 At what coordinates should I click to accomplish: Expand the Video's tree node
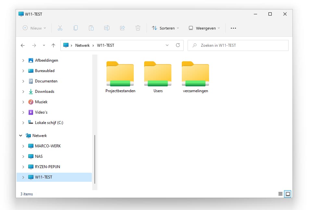click(x=23, y=112)
